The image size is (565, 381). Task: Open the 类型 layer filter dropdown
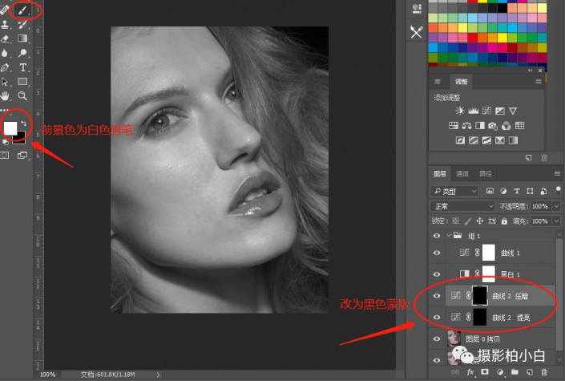coord(454,191)
